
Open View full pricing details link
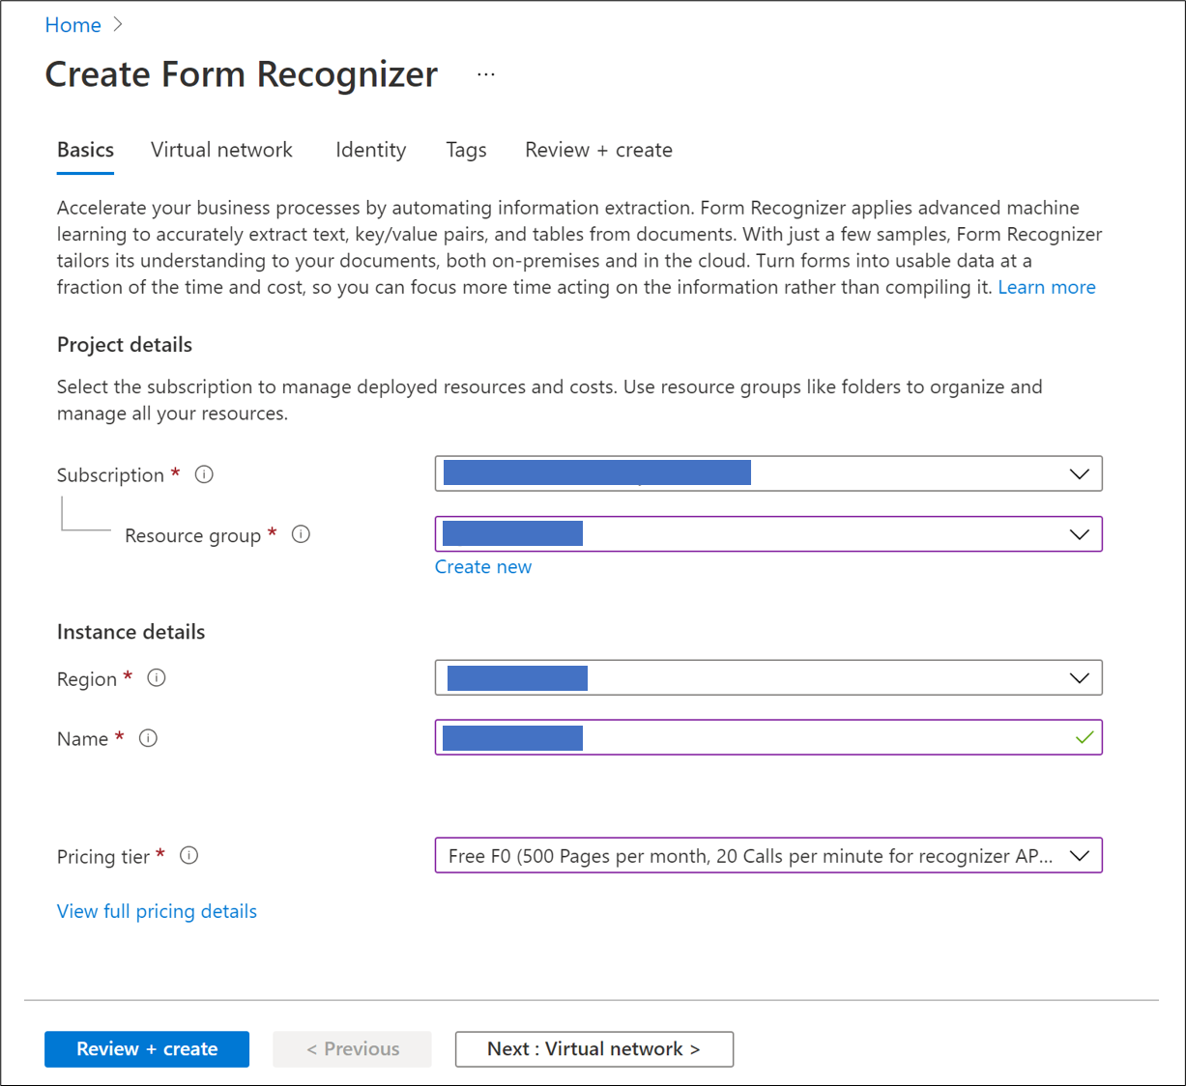pyautogui.click(x=157, y=911)
